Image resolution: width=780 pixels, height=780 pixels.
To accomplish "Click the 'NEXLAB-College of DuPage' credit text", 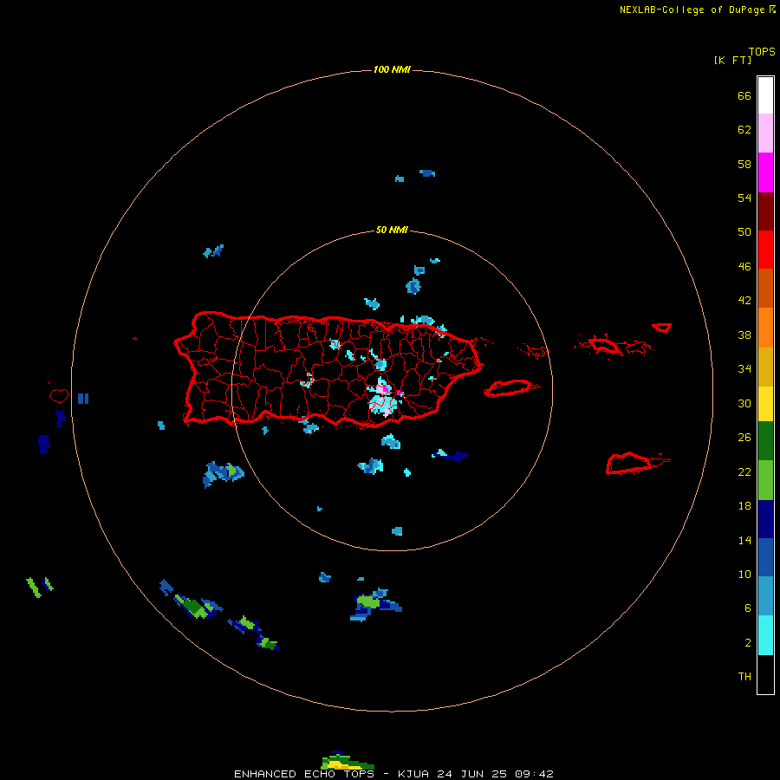I will pos(692,10).
